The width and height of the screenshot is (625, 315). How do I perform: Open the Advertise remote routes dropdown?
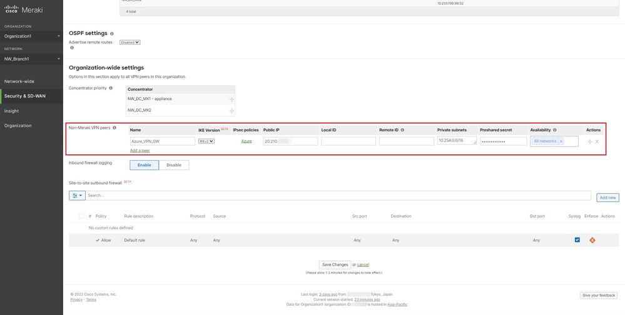coord(130,42)
